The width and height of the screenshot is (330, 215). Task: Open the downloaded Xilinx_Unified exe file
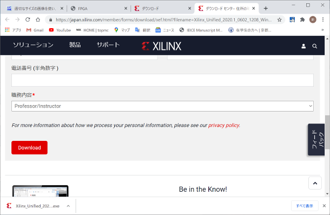[x=33, y=206]
